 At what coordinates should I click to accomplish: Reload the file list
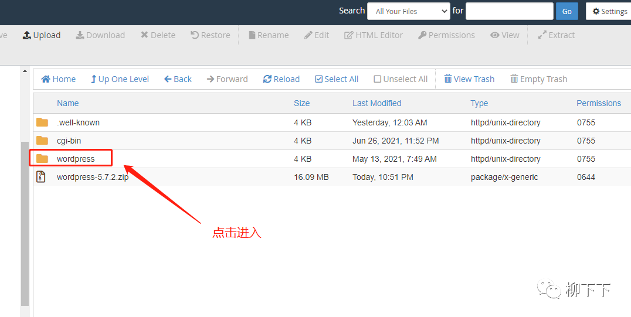[x=267, y=79]
